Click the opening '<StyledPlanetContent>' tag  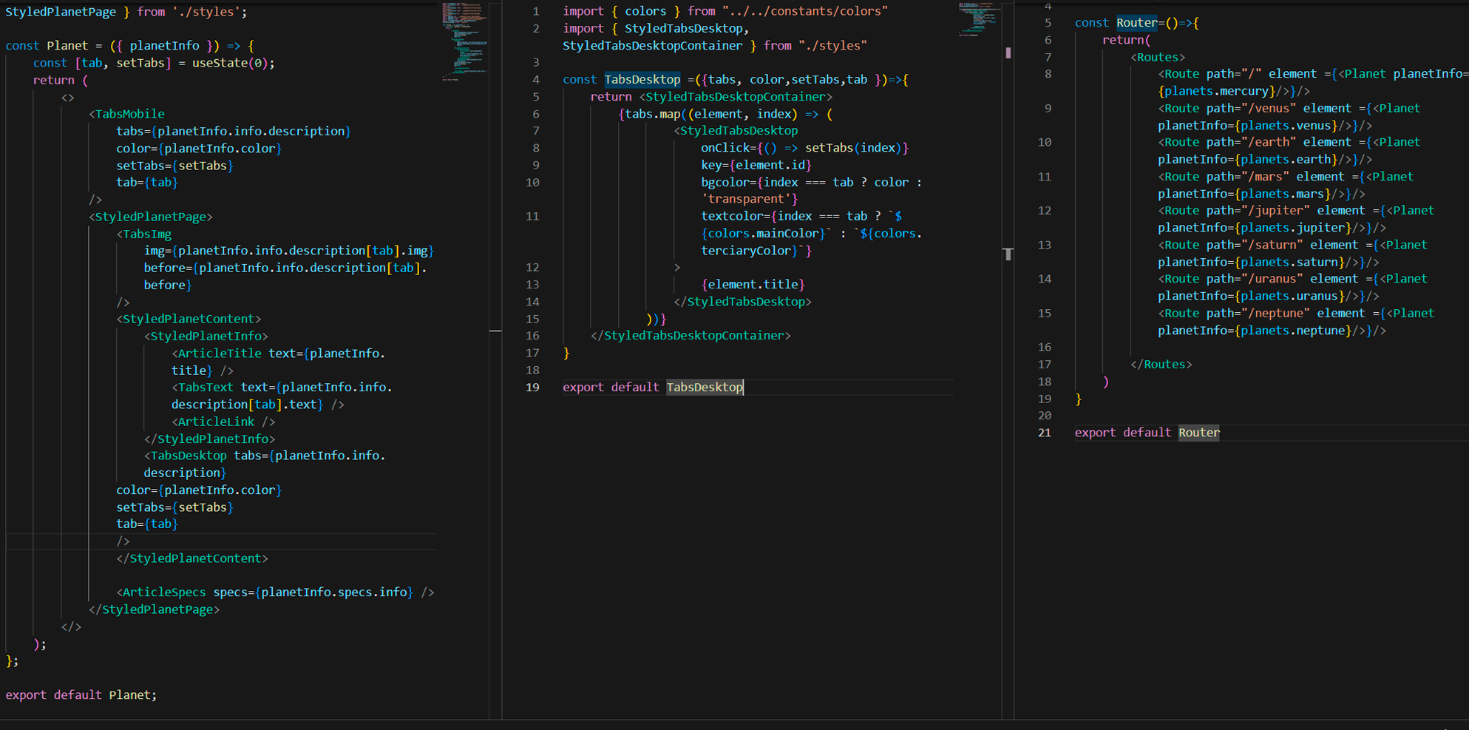click(189, 319)
